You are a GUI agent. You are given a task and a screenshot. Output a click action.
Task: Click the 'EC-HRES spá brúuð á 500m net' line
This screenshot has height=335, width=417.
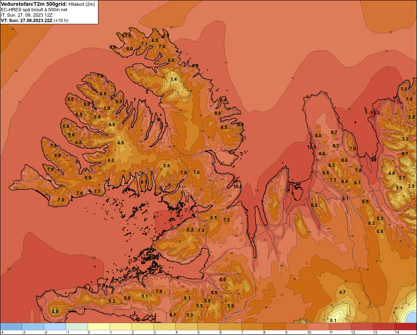tap(34, 10)
